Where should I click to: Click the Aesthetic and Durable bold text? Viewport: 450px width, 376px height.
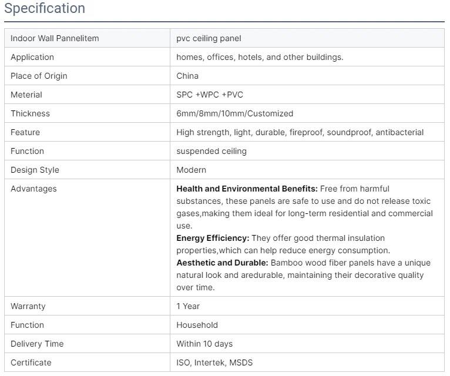222,263
